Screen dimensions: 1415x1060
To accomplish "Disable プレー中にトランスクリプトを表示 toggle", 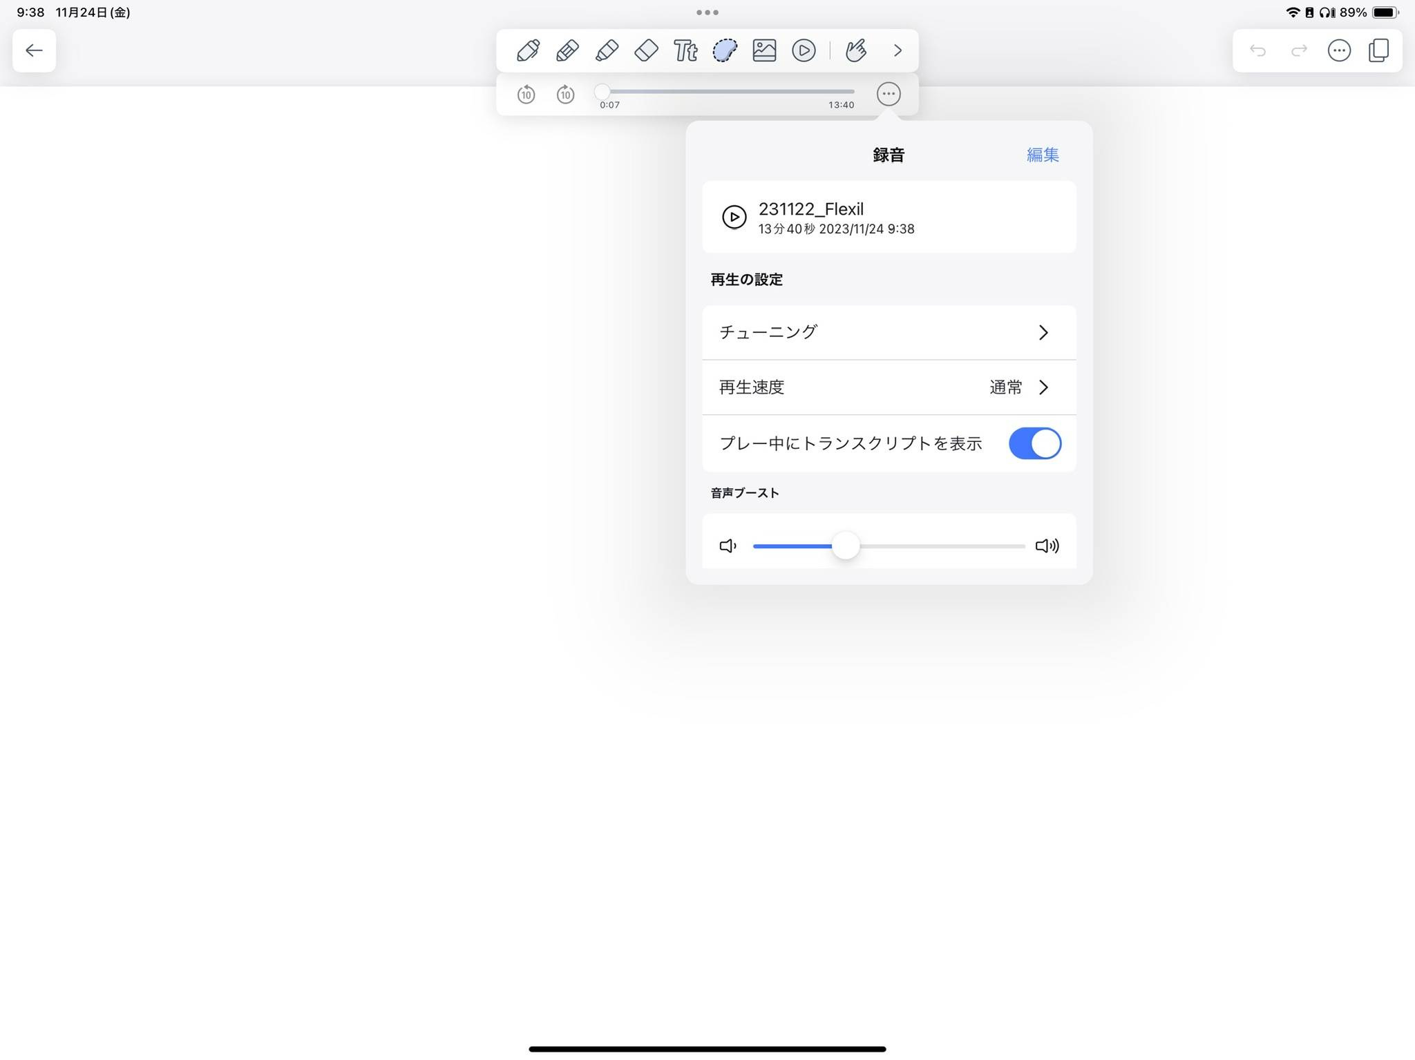I will 1034,443.
